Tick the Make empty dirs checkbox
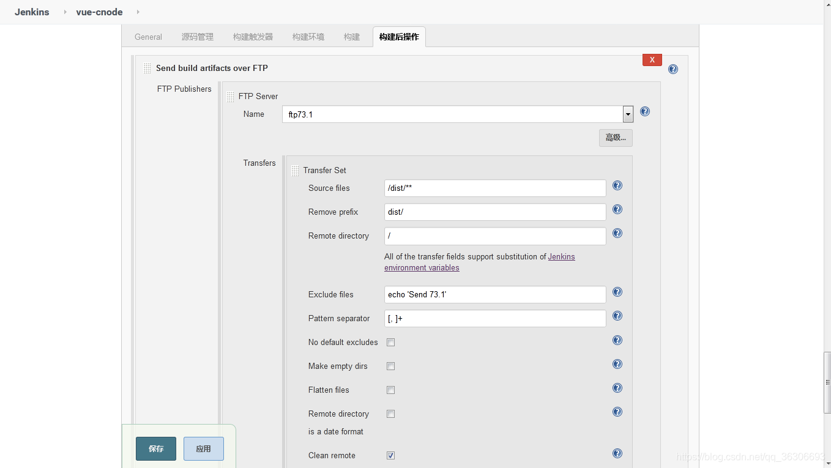The width and height of the screenshot is (831, 468). (x=390, y=366)
